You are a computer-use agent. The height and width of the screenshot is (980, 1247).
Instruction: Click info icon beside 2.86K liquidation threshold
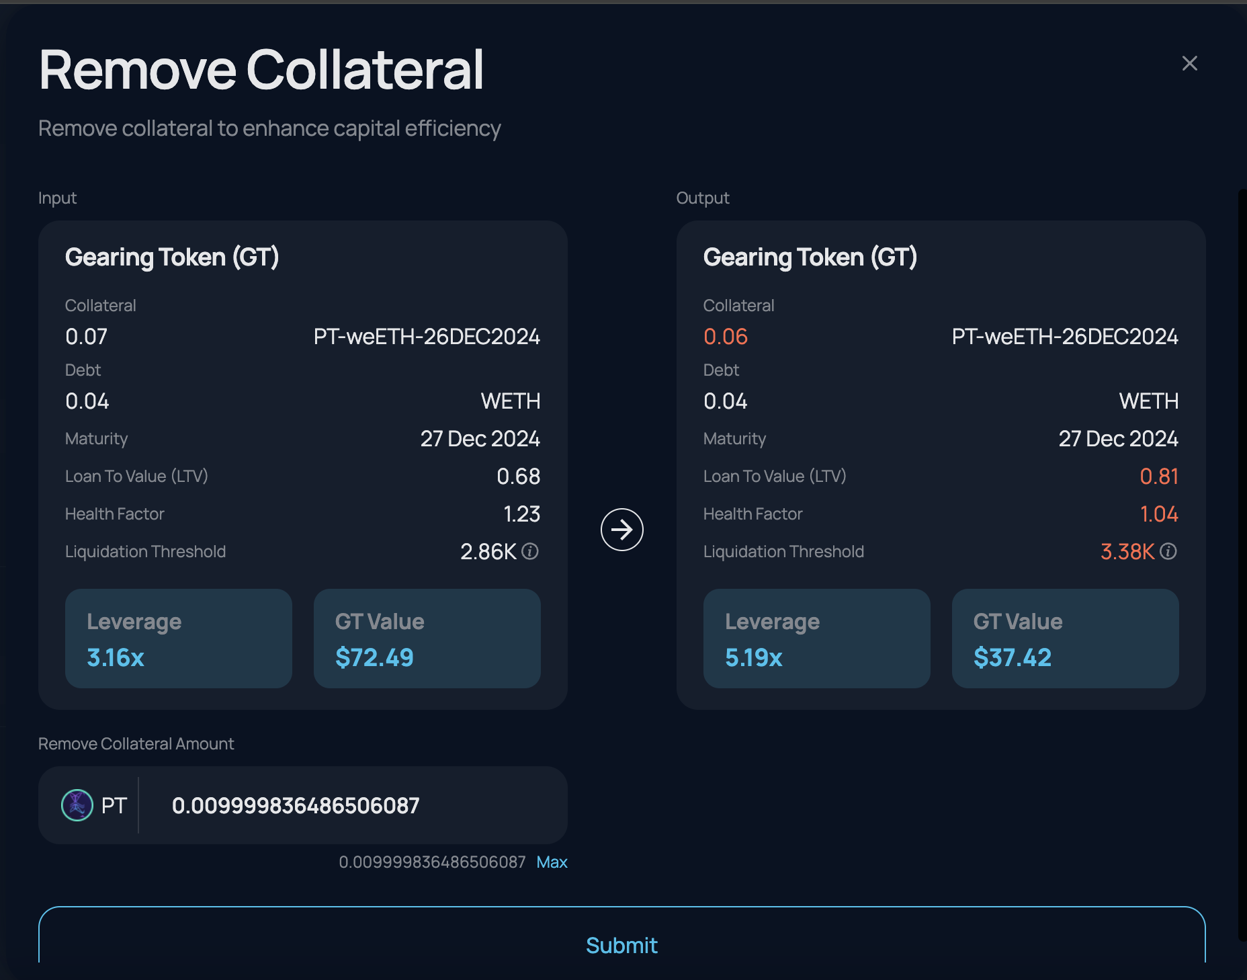pos(530,551)
